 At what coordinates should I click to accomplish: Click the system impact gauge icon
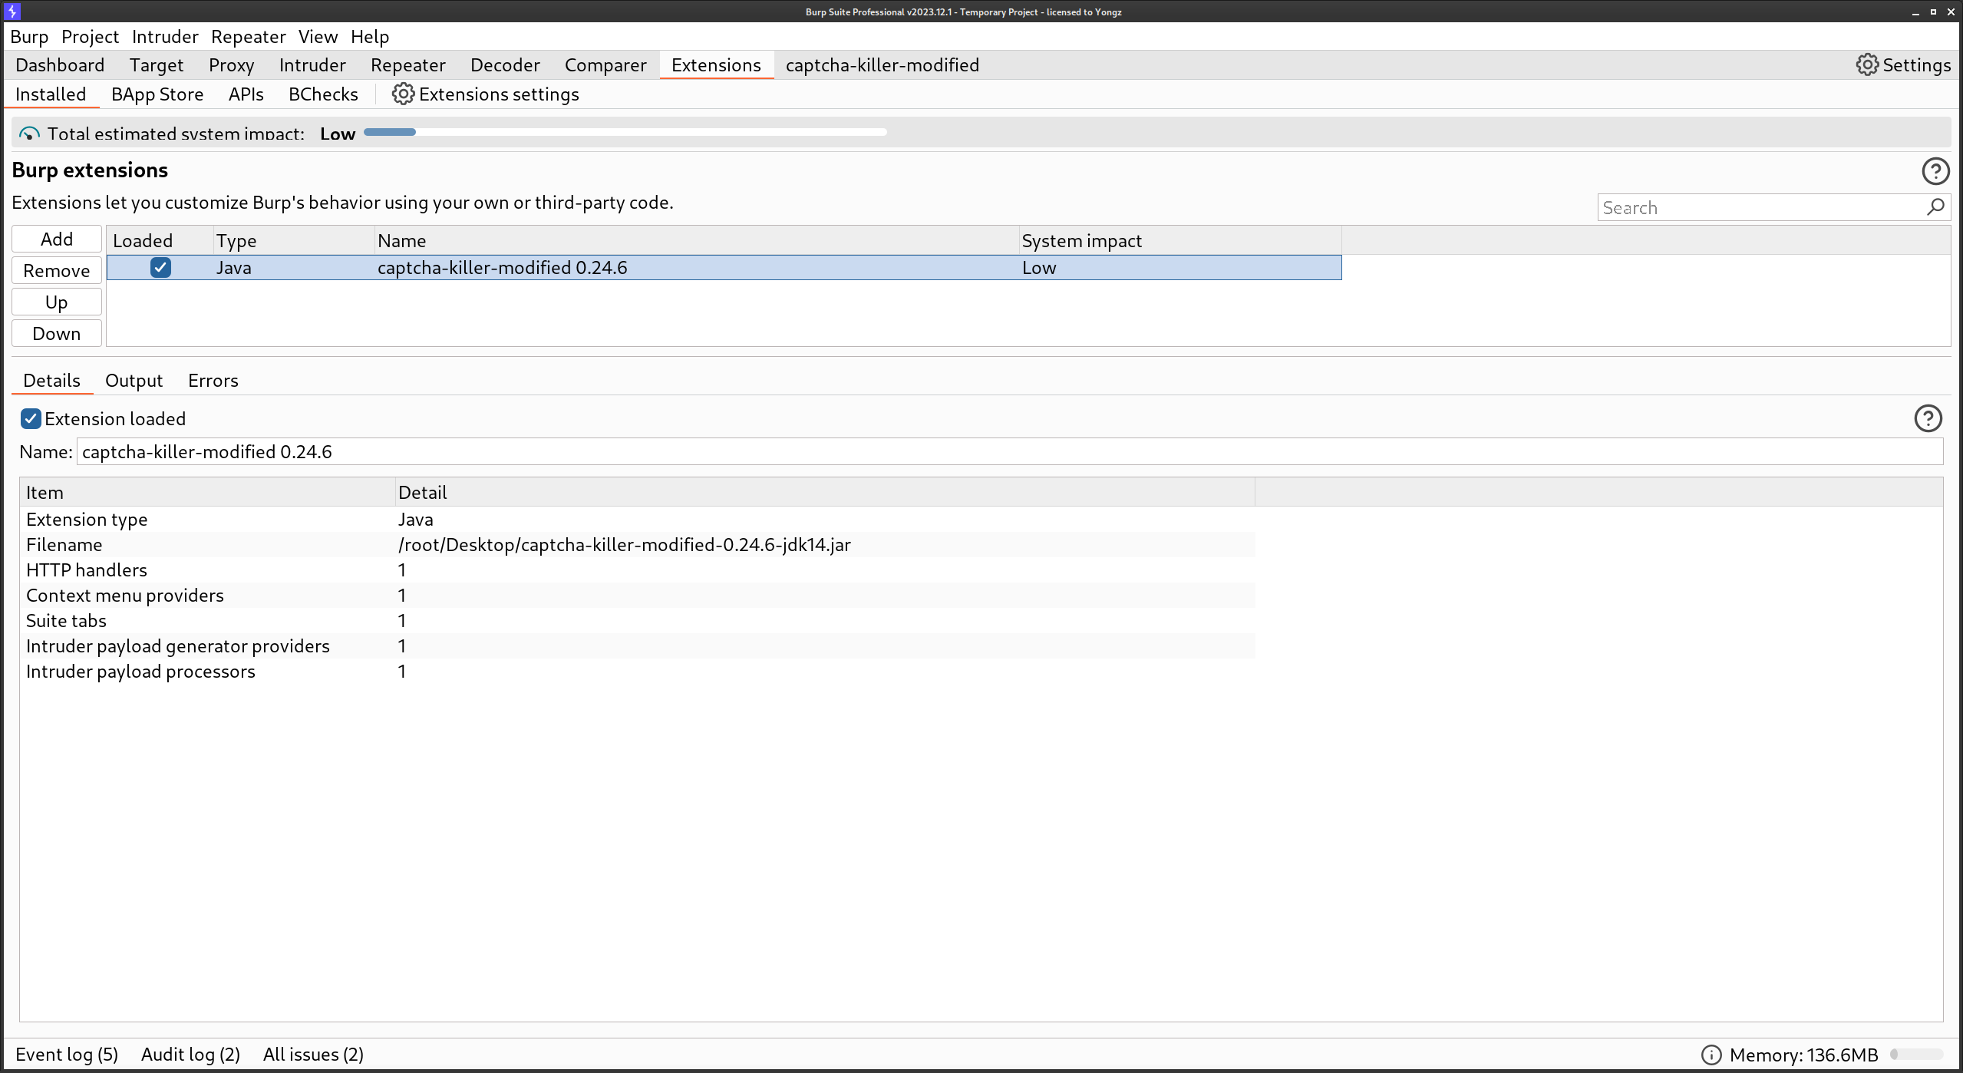coord(29,133)
